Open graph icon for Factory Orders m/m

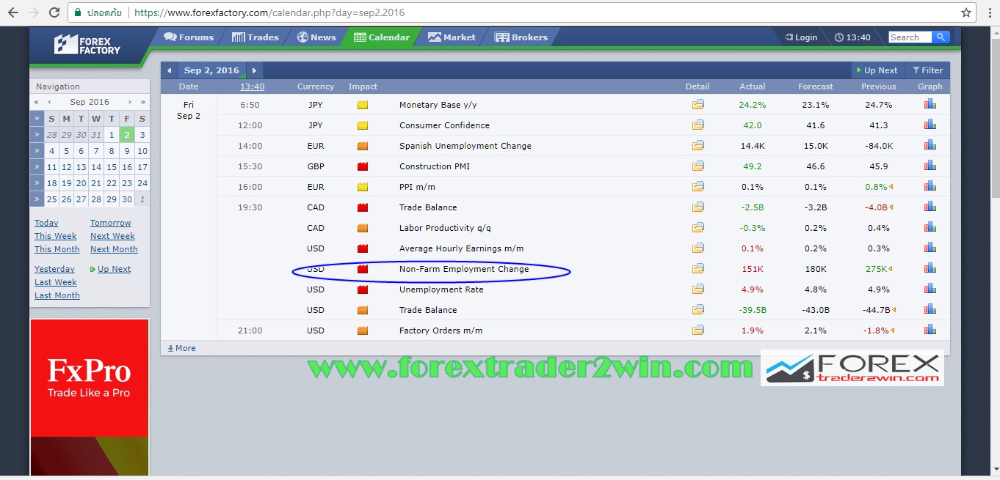930,331
